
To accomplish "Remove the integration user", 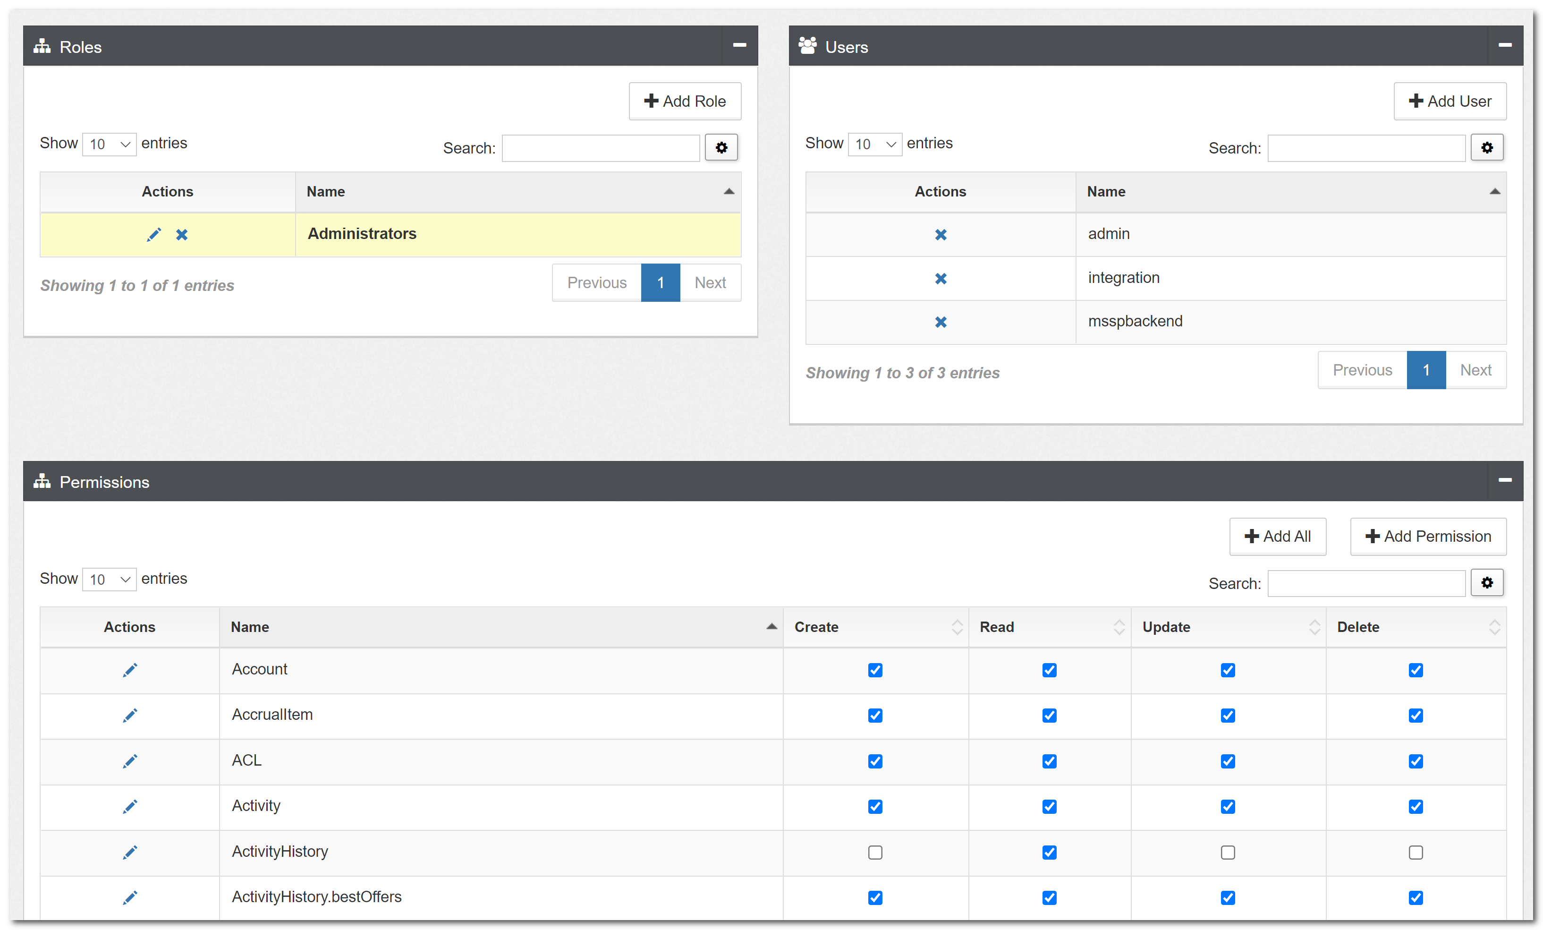I will (x=940, y=279).
